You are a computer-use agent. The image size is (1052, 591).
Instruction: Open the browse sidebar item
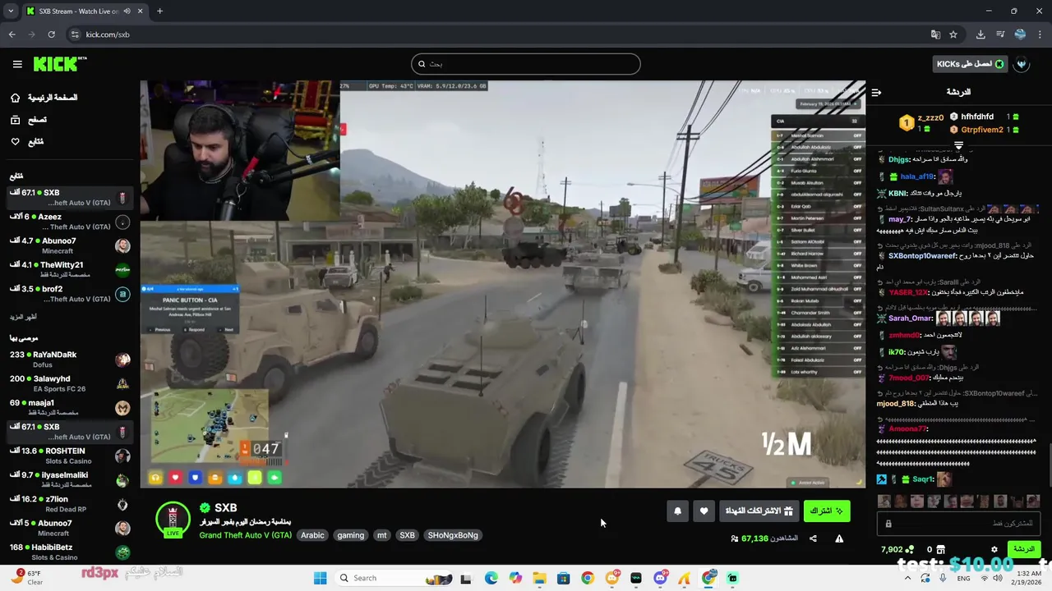tap(29, 120)
